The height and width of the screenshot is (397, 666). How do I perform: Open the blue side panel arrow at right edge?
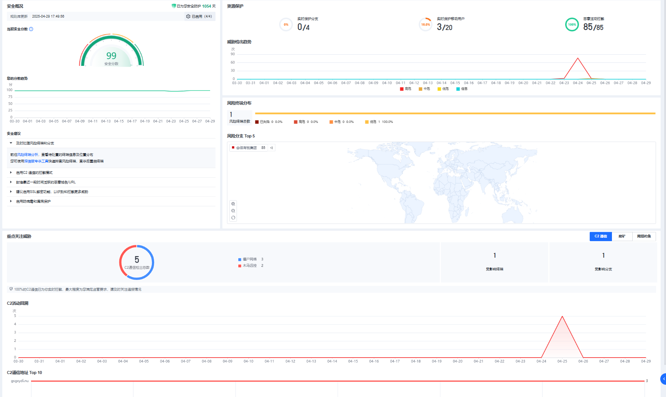click(663, 379)
